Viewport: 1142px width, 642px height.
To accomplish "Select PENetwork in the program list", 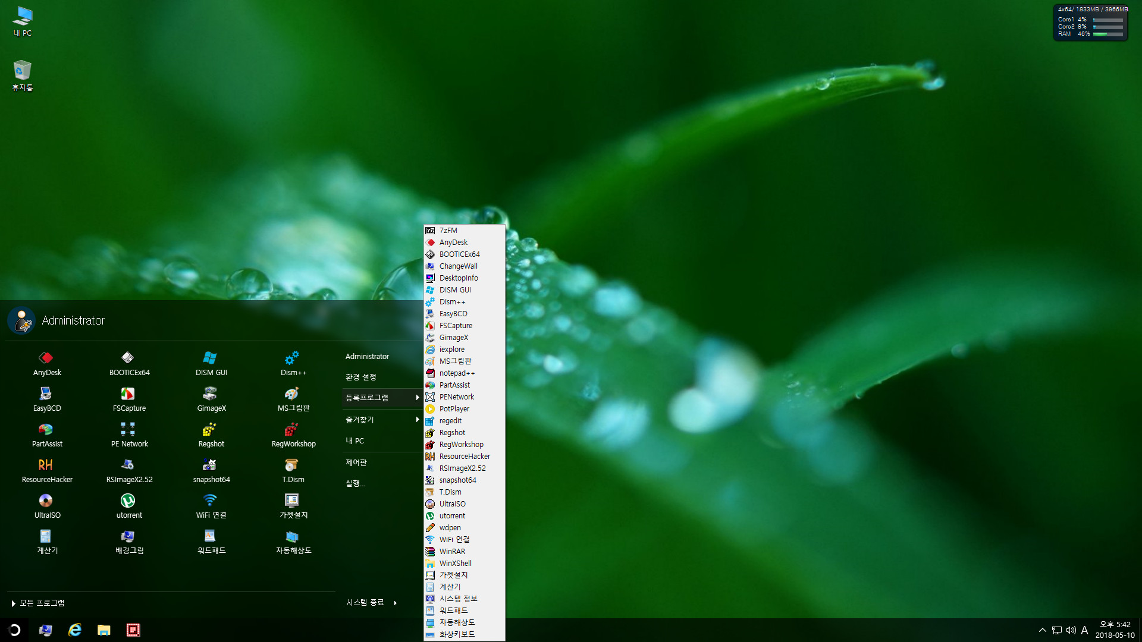I will click(465, 396).
